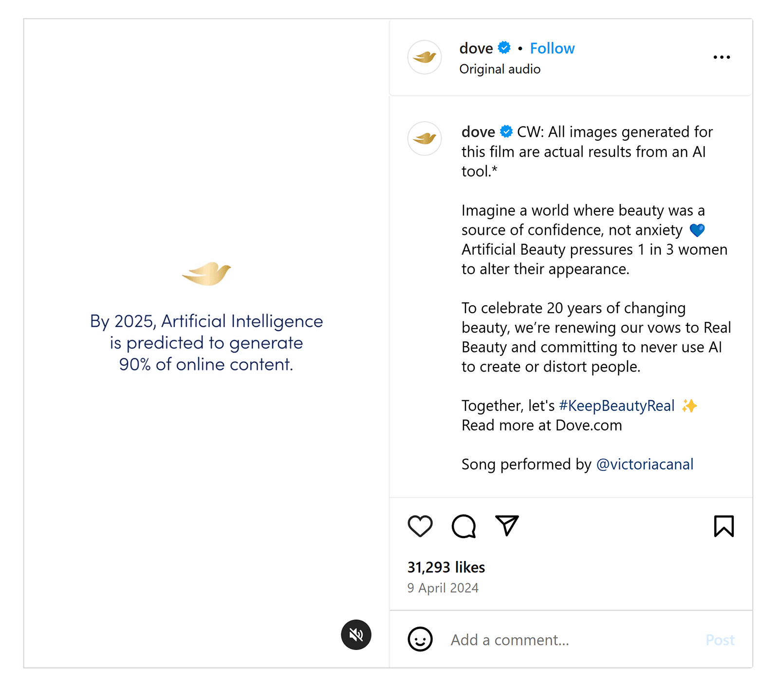Follow the dove account
Image resolution: width=779 pixels, height=689 pixels.
[552, 48]
